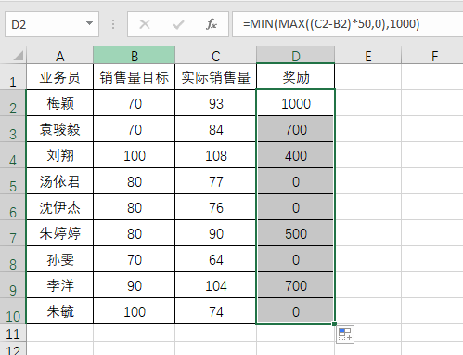Click sales target 100 in row 4
This screenshot has width=463, height=355.
(x=135, y=155)
